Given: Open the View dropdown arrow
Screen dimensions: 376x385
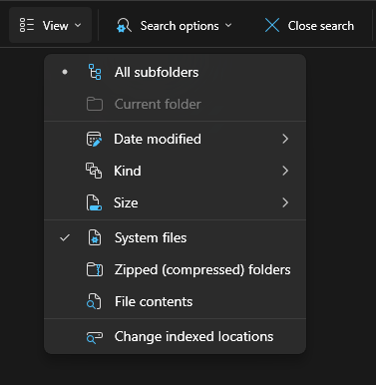Looking at the screenshot, I should tap(78, 25).
